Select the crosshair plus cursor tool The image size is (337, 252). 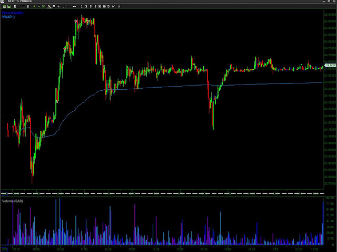58,6
